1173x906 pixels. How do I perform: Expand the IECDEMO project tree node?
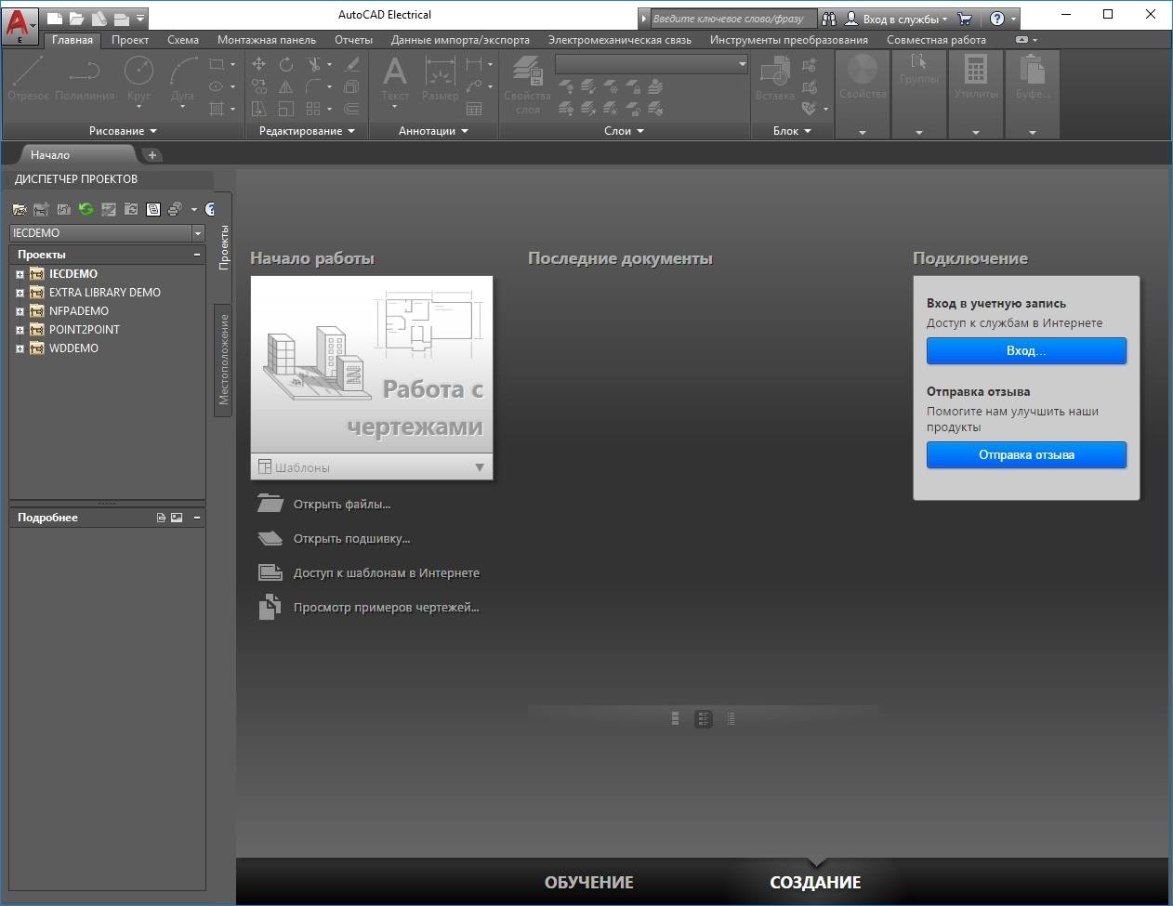(x=20, y=274)
